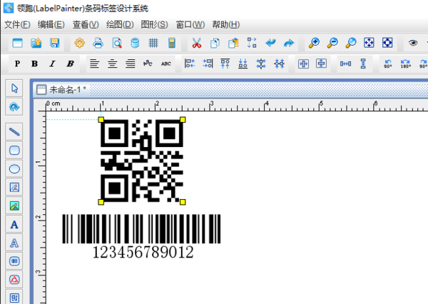Viewport: 428px width, 304px height.
Task: Click the database icon
Action: 135,43
